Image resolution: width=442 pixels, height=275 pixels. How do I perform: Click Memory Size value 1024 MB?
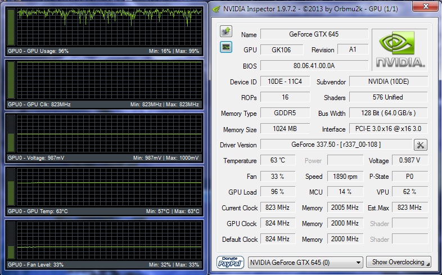point(285,129)
